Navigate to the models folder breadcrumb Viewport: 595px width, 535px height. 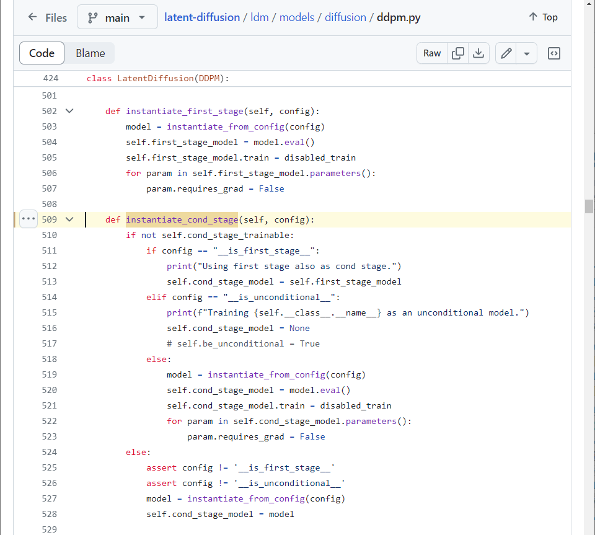point(297,17)
